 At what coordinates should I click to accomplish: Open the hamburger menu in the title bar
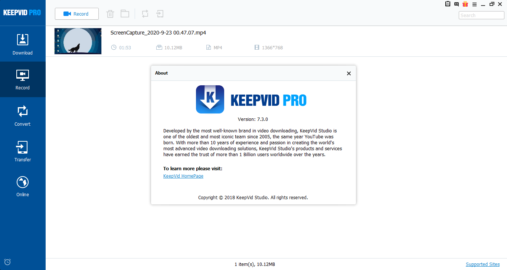(x=474, y=4)
